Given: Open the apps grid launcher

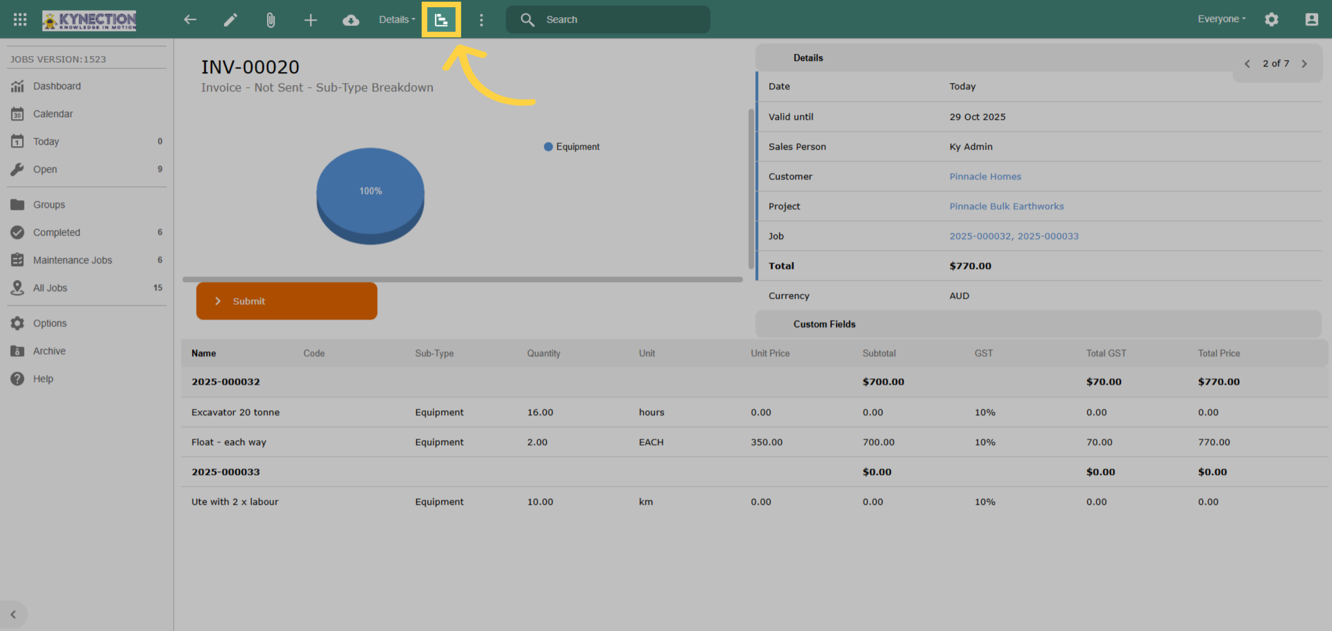Looking at the screenshot, I should tap(20, 19).
